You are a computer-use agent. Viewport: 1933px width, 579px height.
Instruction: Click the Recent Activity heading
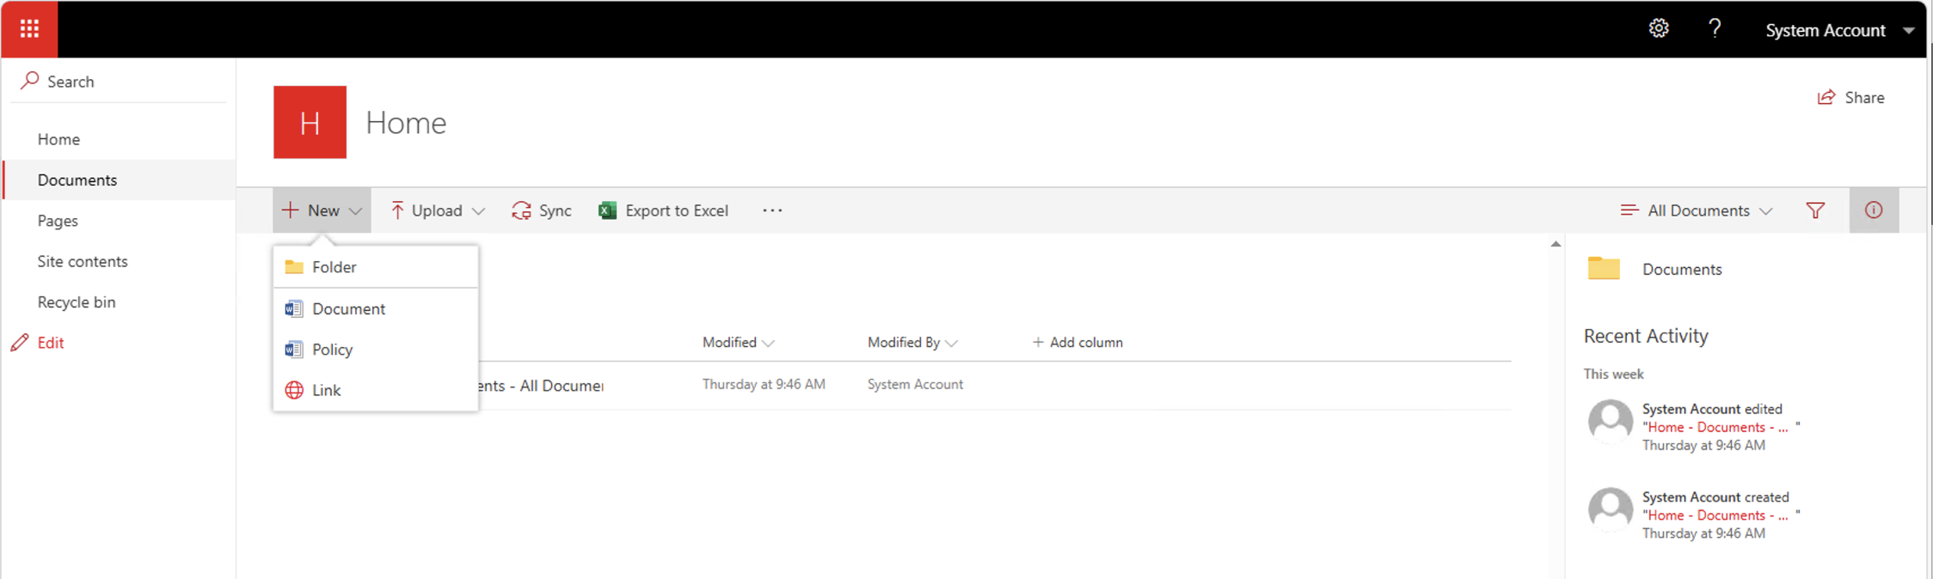coord(1646,336)
